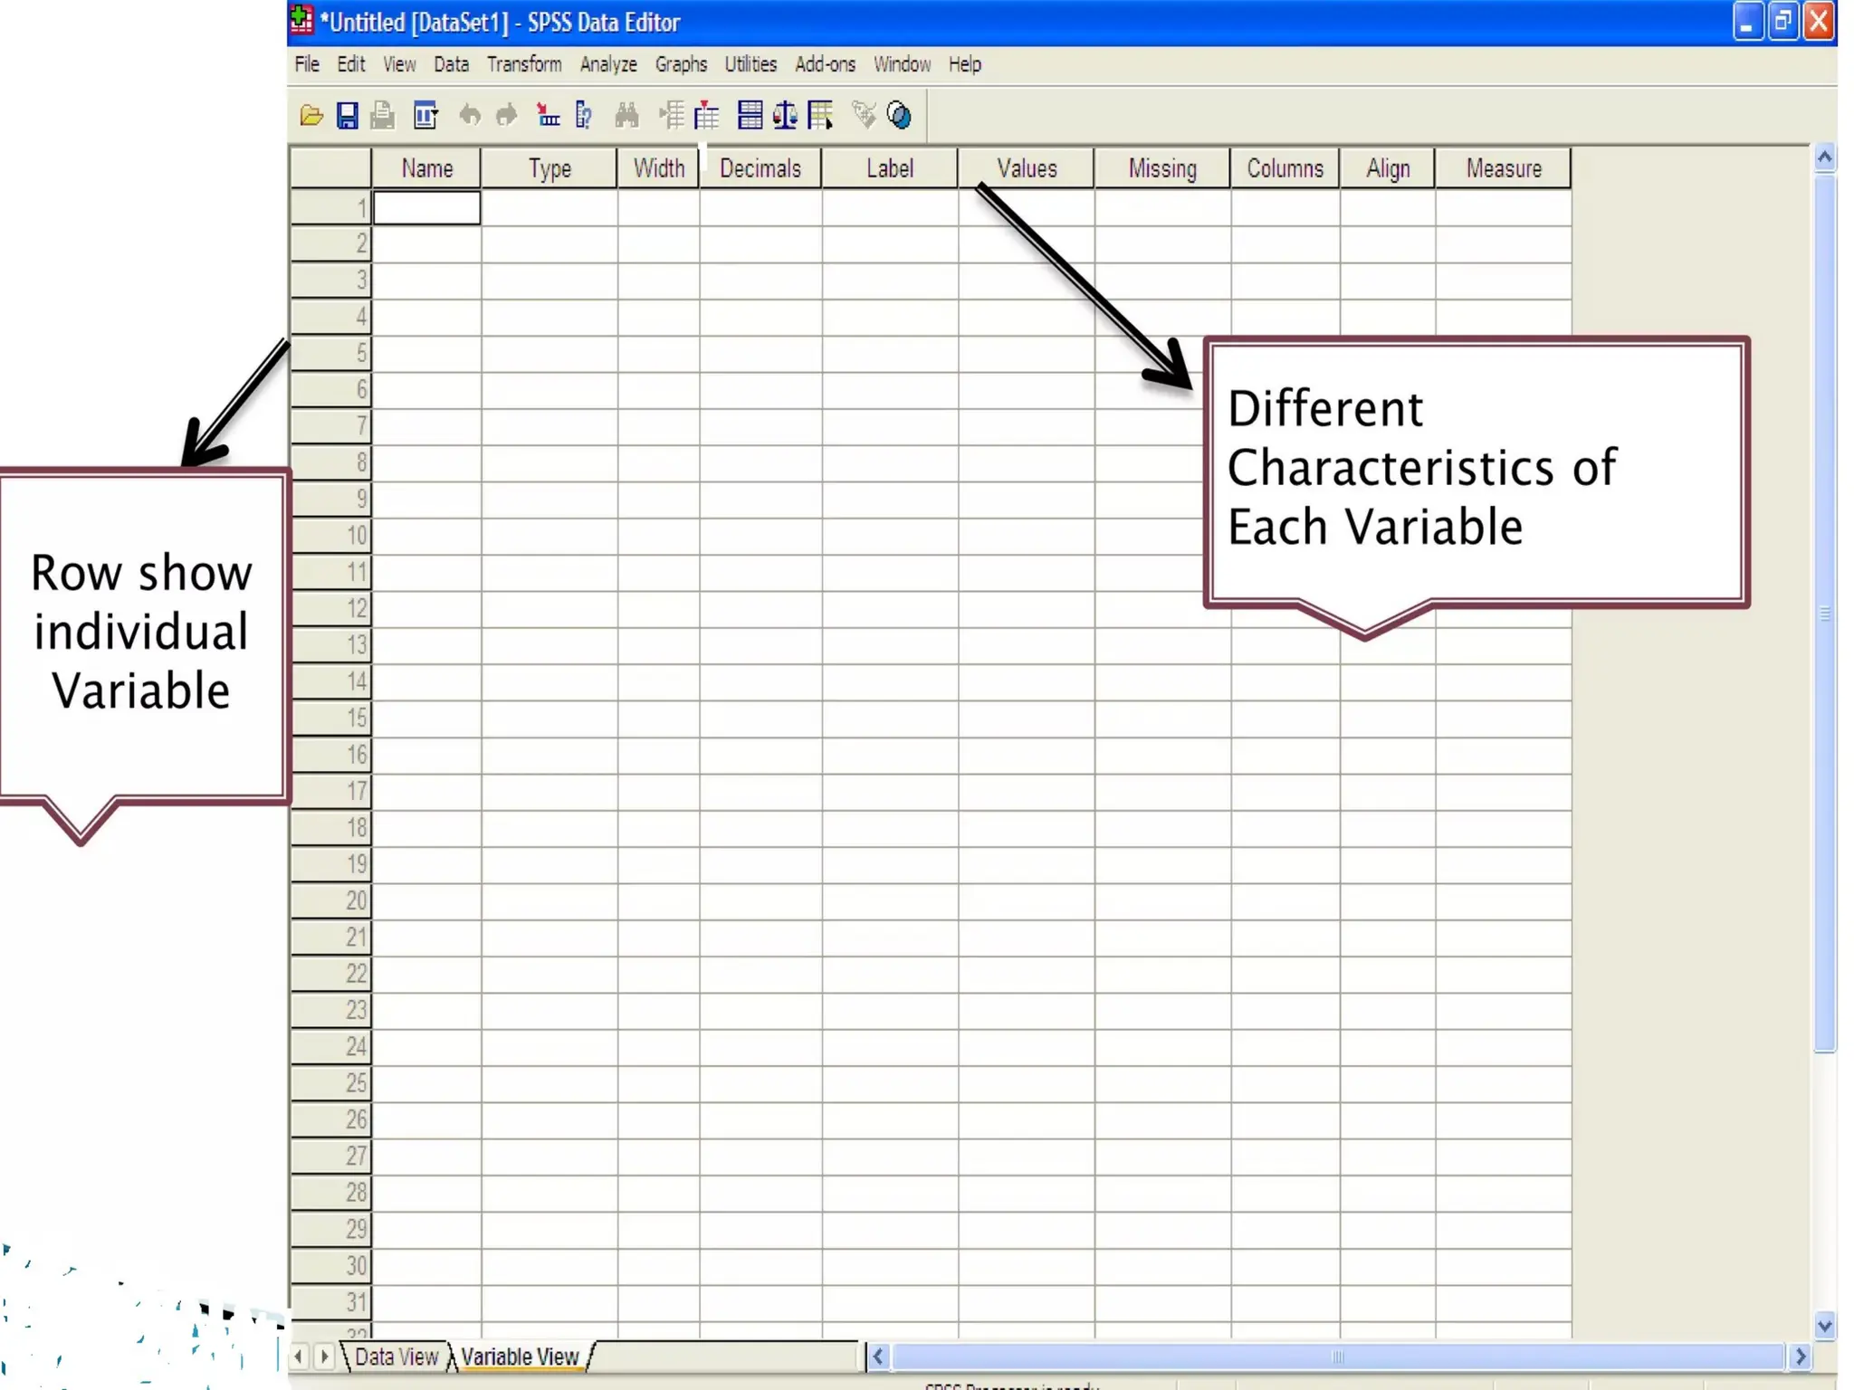Click the Measure column header

point(1503,168)
